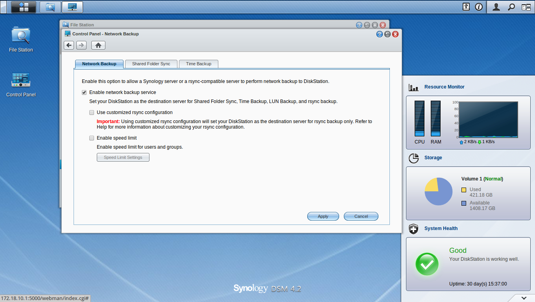This screenshot has width=535, height=302.
Task: Click the System Health title
Action: tap(441, 228)
